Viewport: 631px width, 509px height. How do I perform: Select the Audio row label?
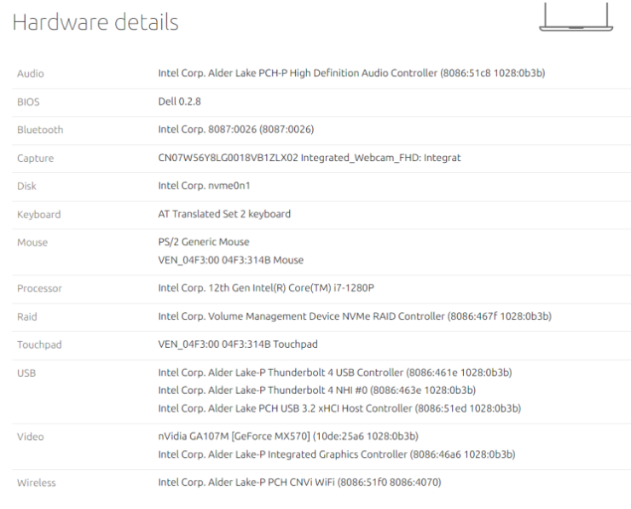click(x=31, y=74)
